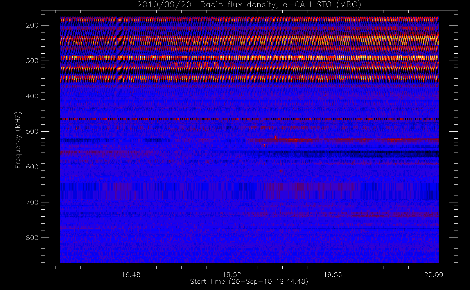The height and width of the screenshot is (290, 470).
Task: Click the 20:00 time tick label
Action: click(434, 275)
